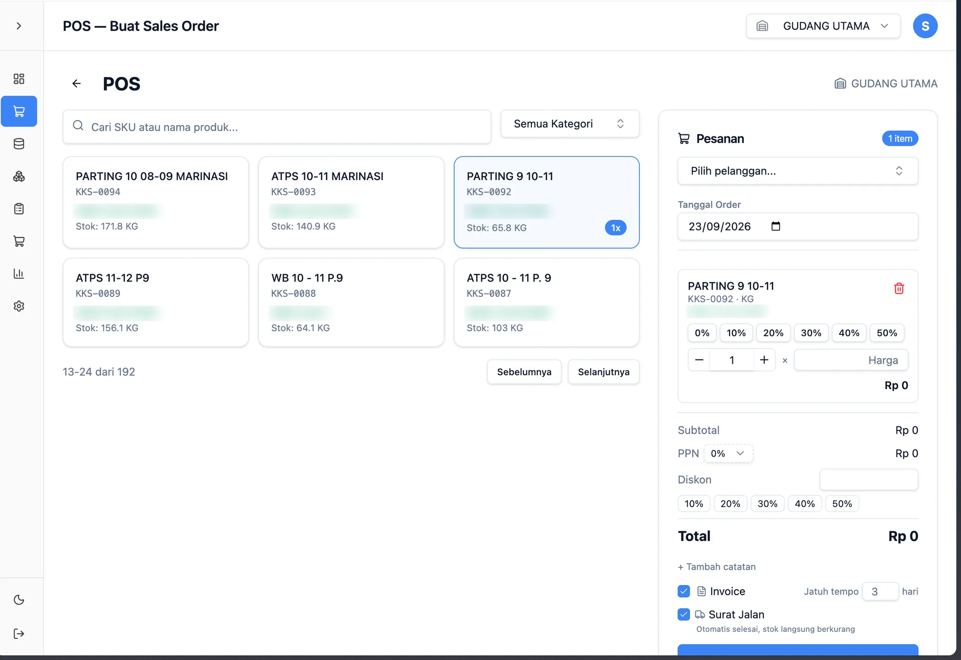Viewport: 961px width, 660px height.
Task: Add PARTING 10 08-09 MARINASI product card
Action: (156, 202)
